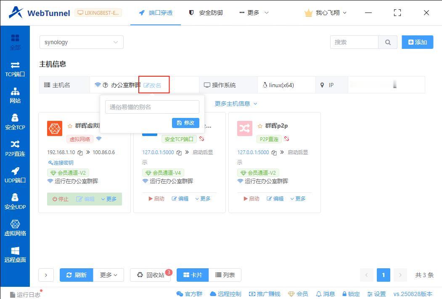Select the 远程桌面 sidebar icon
442x299 pixels.
coord(15,255)
